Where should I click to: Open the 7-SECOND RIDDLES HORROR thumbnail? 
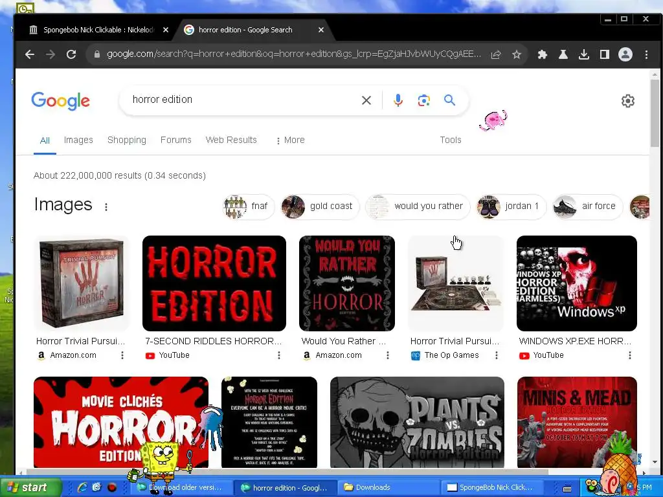pos(214,283)
